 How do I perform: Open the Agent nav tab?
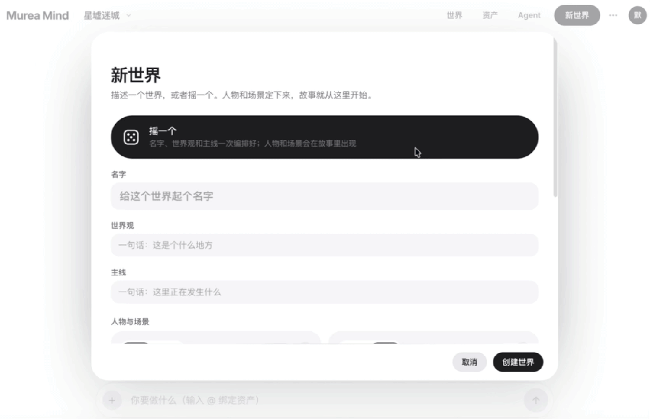[529, 15]
